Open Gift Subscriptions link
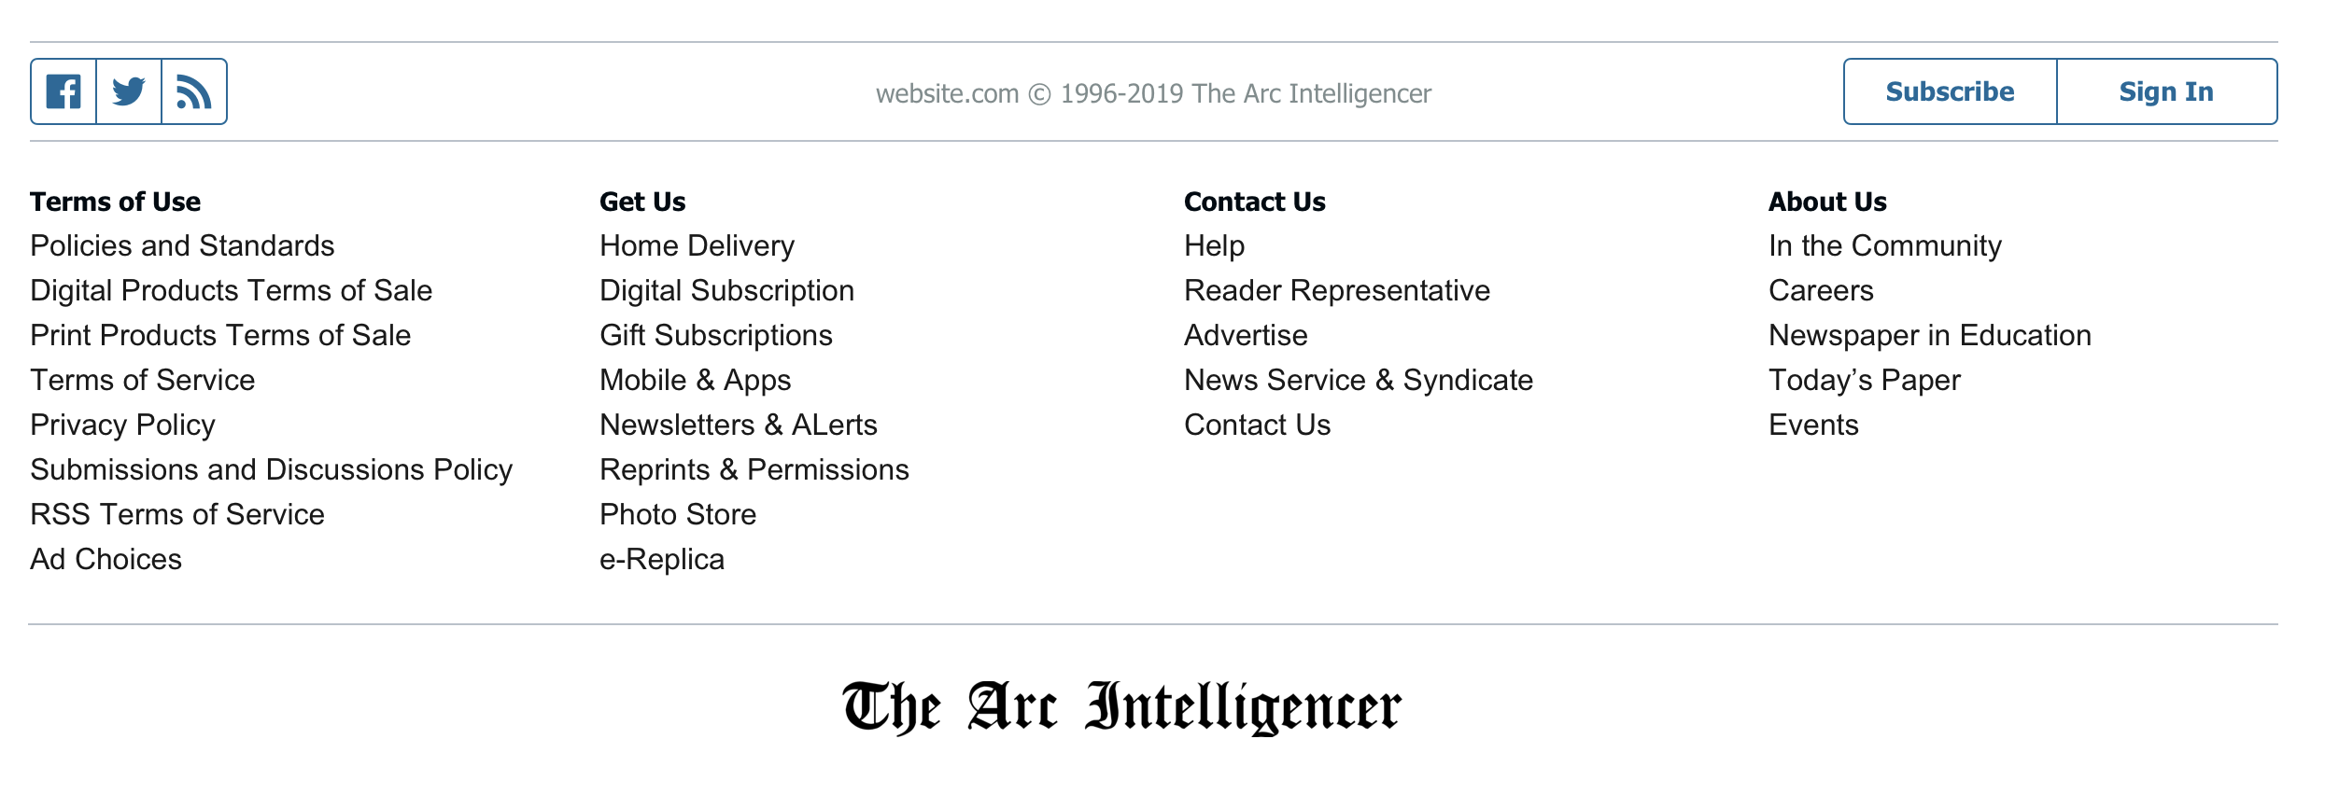2325x795 pixels. coord(715,335)
